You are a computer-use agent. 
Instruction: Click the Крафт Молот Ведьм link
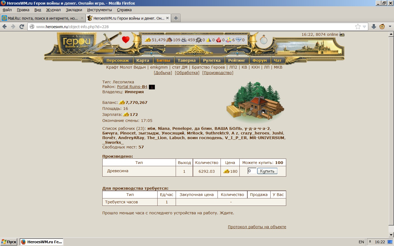coord(126,67)
